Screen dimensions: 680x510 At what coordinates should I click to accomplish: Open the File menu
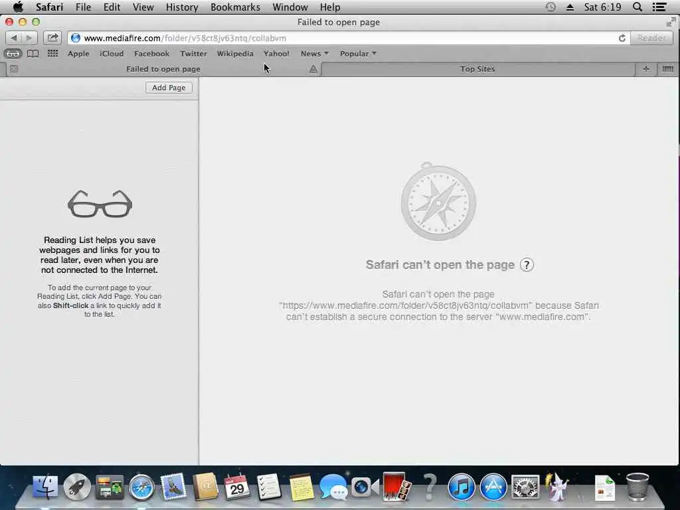[x=83, y=7]
